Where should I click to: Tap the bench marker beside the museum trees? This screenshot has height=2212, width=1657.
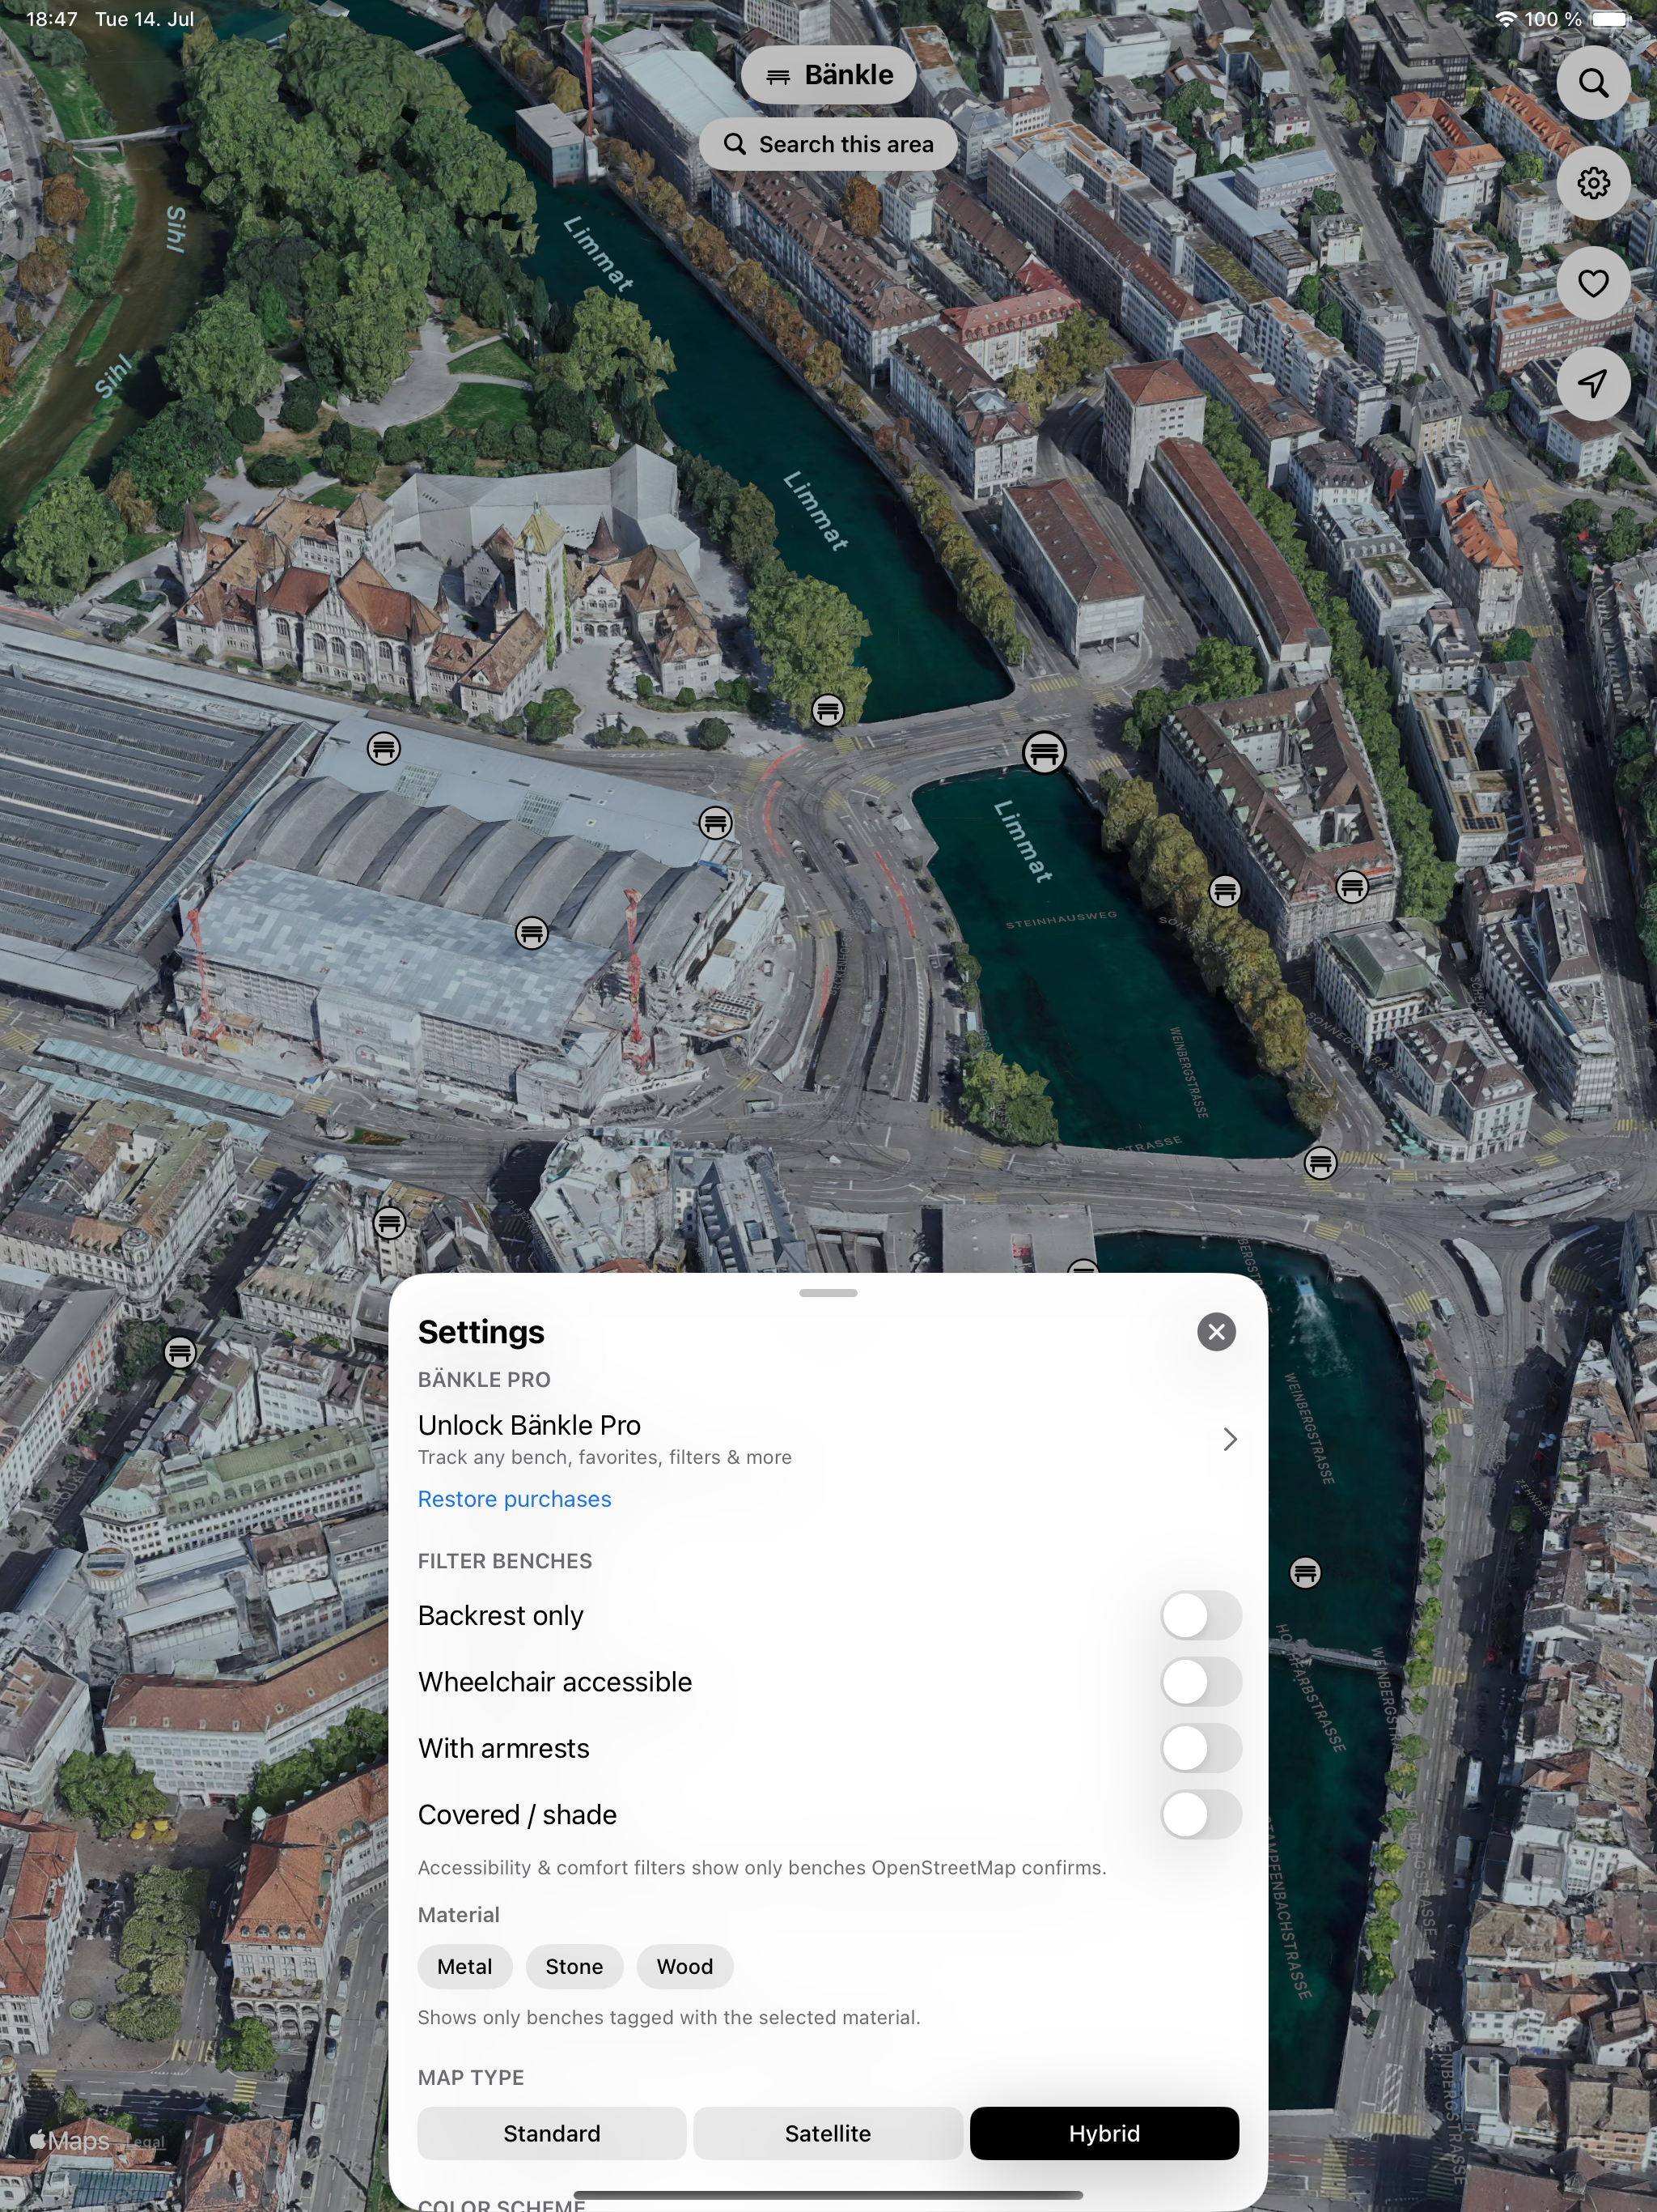click(828, 711)
